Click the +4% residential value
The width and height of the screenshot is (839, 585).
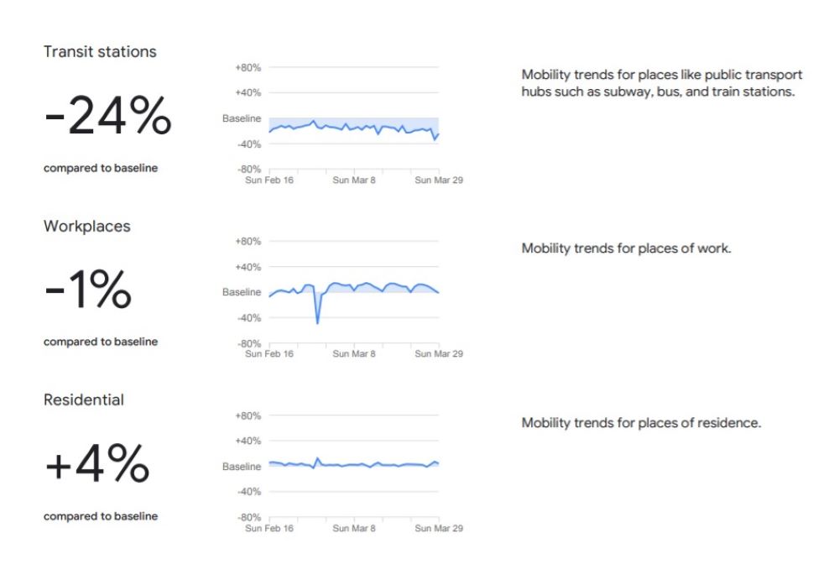(96, 466)
